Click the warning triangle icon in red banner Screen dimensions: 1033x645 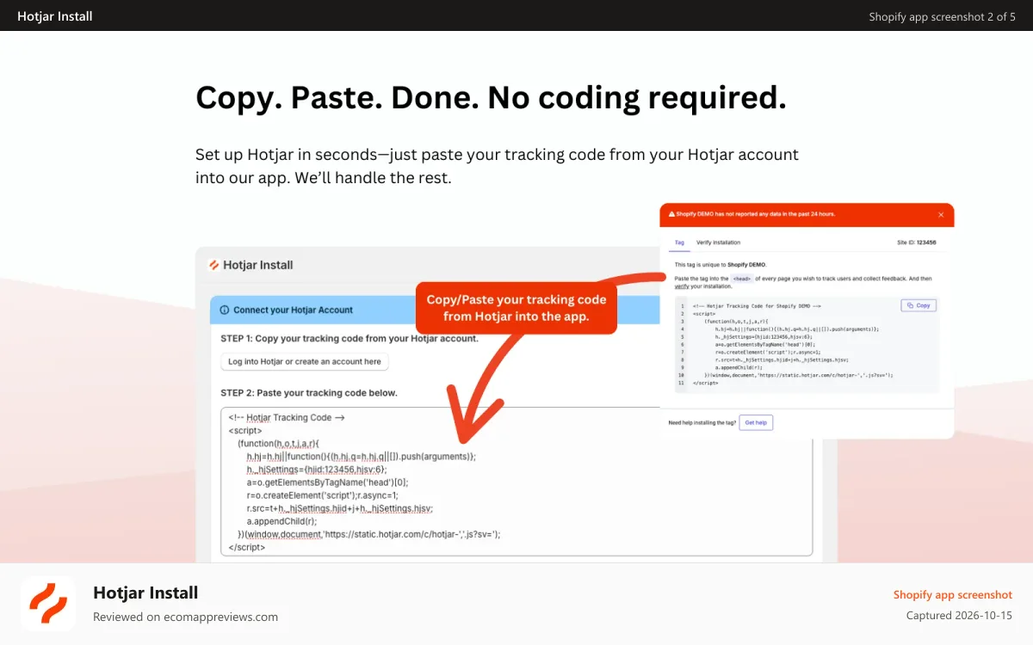click(670, 214)
